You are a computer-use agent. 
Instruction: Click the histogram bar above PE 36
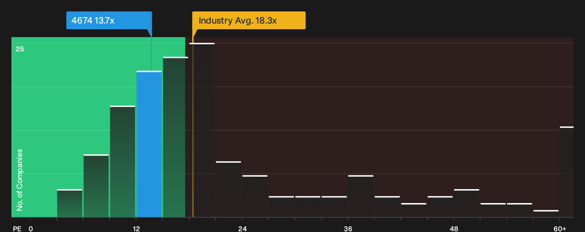tap(361, 196)
